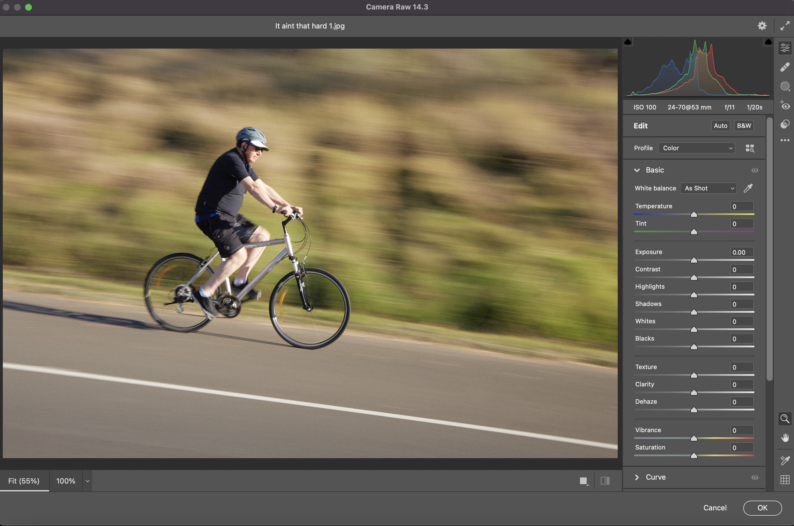This screenshot has width=794, height=526.
Task: Select the Hand tool
Action: click(785, 438)
